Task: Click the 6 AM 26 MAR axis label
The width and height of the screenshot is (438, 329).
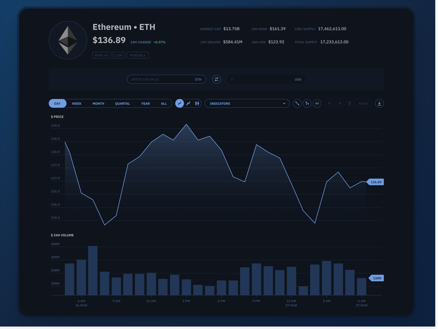Action: (x=81, y=303)
